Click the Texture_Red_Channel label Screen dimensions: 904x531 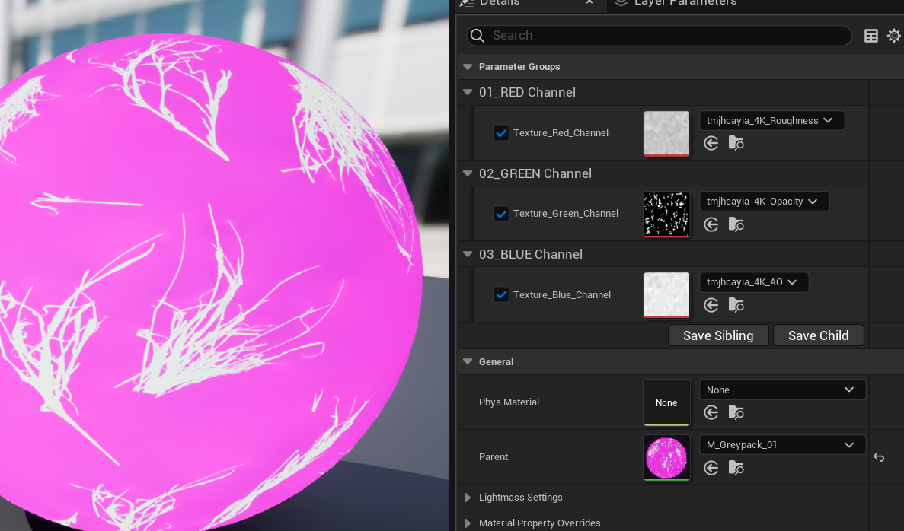[x=561, y=133]
